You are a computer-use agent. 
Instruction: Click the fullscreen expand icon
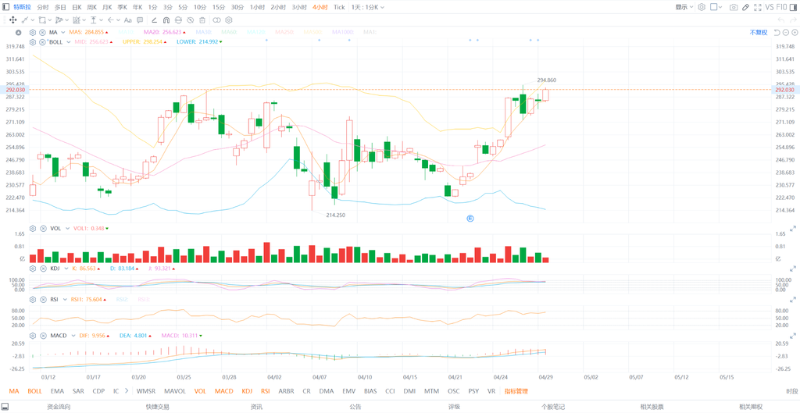click(757, 7)
